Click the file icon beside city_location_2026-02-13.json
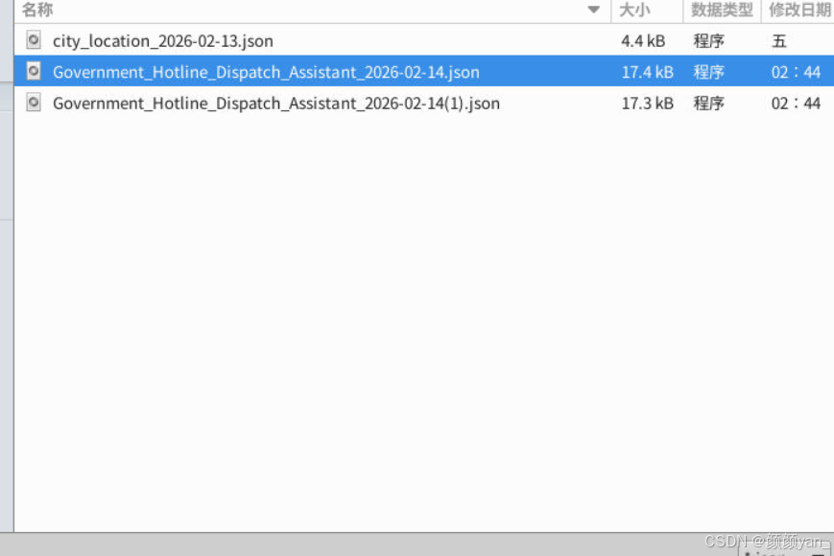This screenshot has width=834, height=556. [34, 40]
